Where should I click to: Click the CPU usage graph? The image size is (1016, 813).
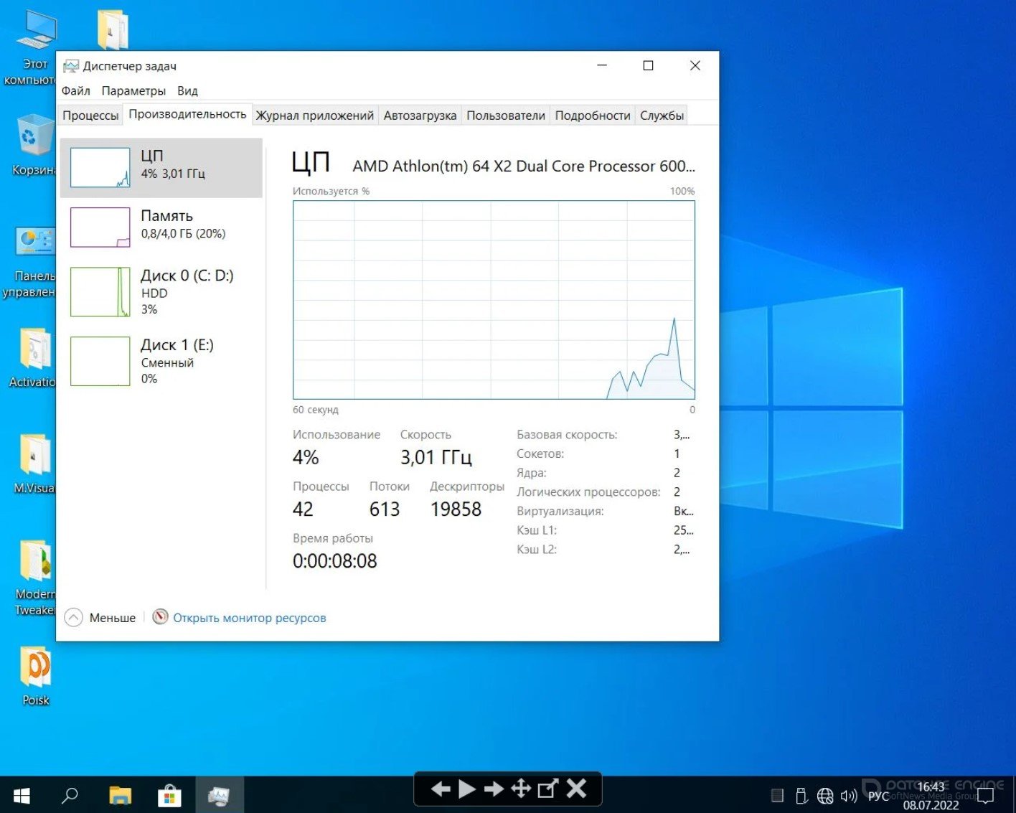[x=494, y=300]
